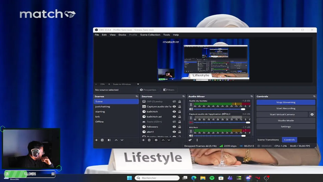Add a new source with plus icon
This screenshot has height=182, width=323.
tap(143, 140)
